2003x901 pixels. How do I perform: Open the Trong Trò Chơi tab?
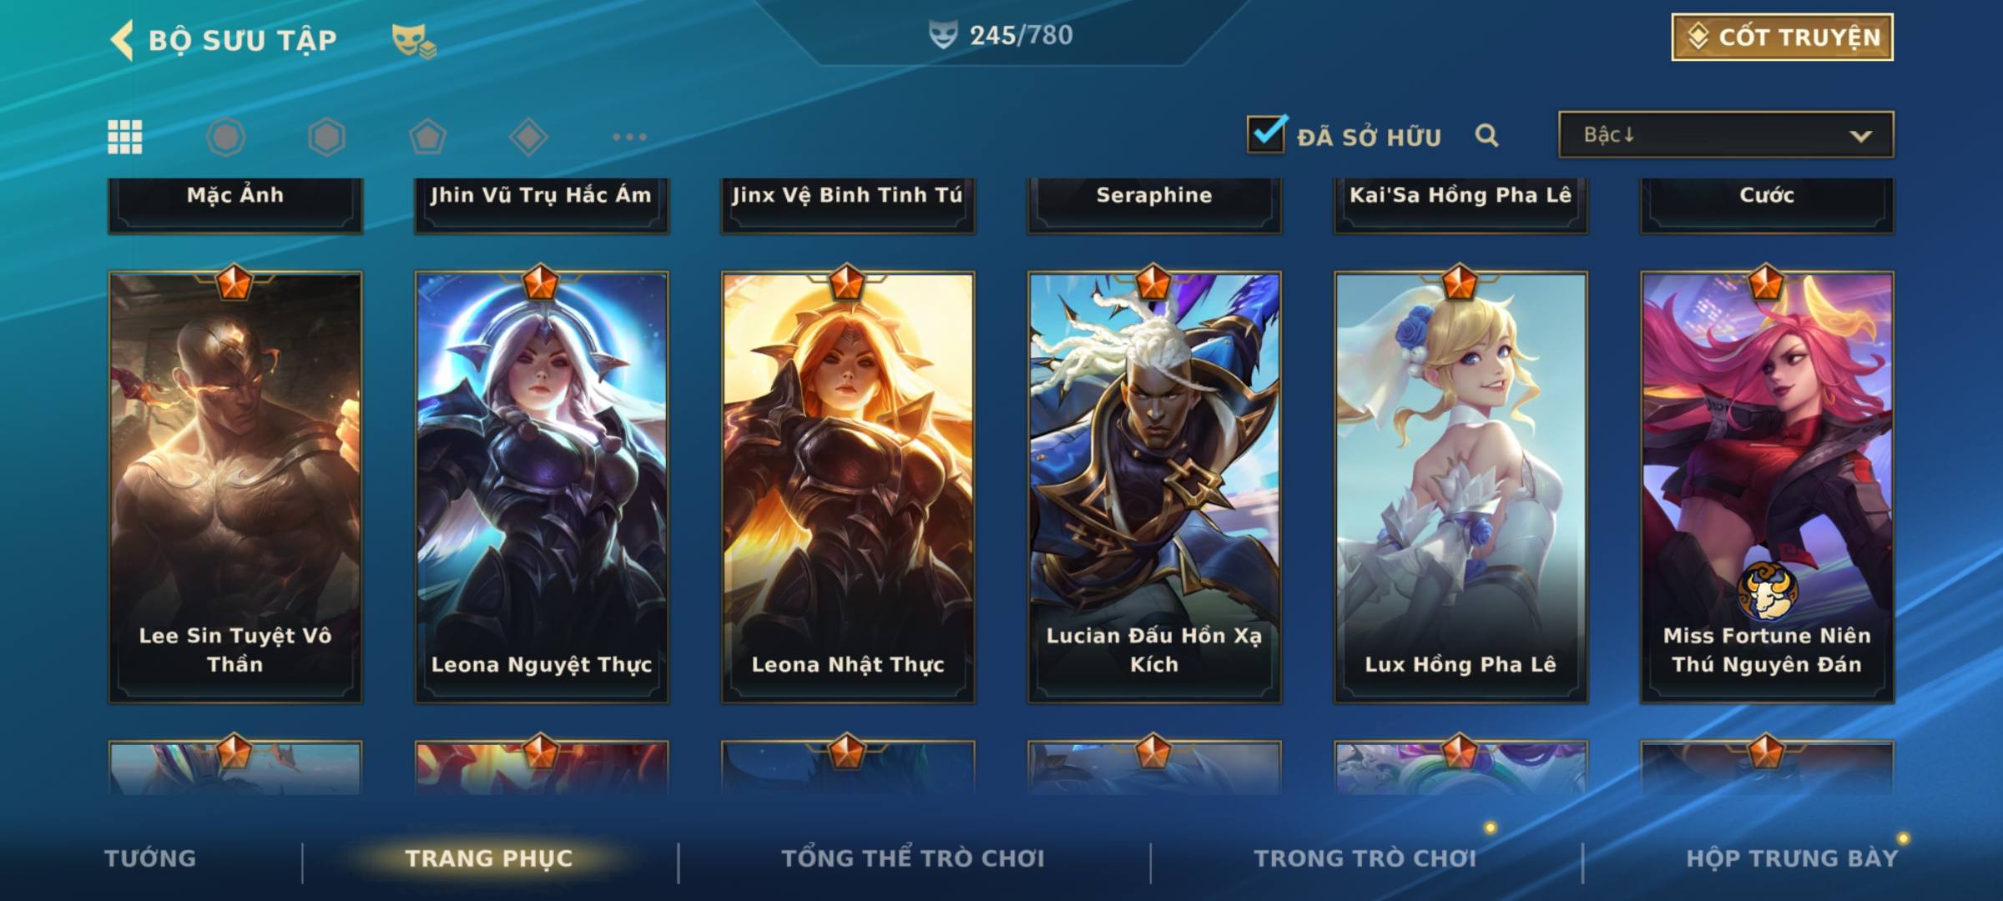(x=1365, y=858)
